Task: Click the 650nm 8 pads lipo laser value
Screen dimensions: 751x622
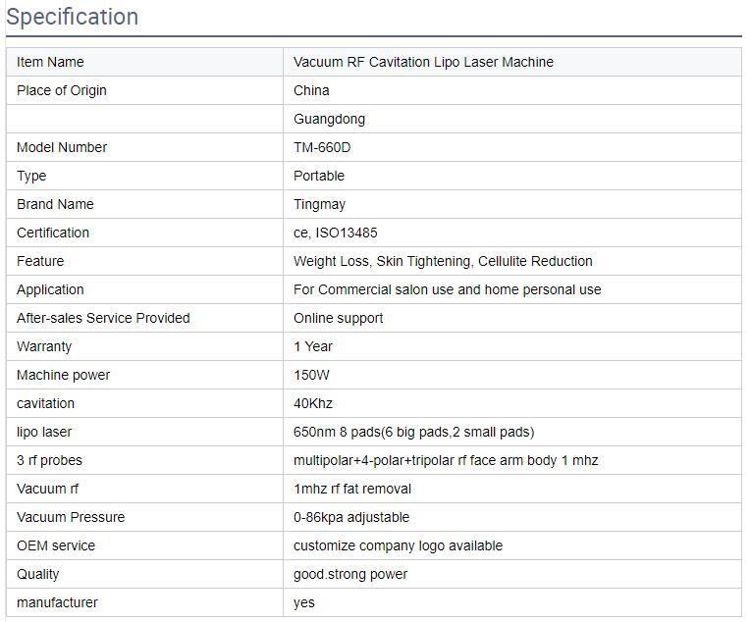Action: (x=413, y=432)
